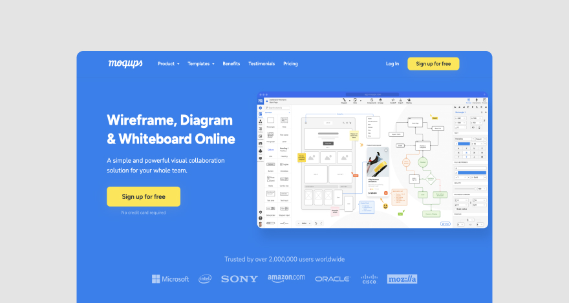Select the Note tool in the app preview

click(355, 101)
